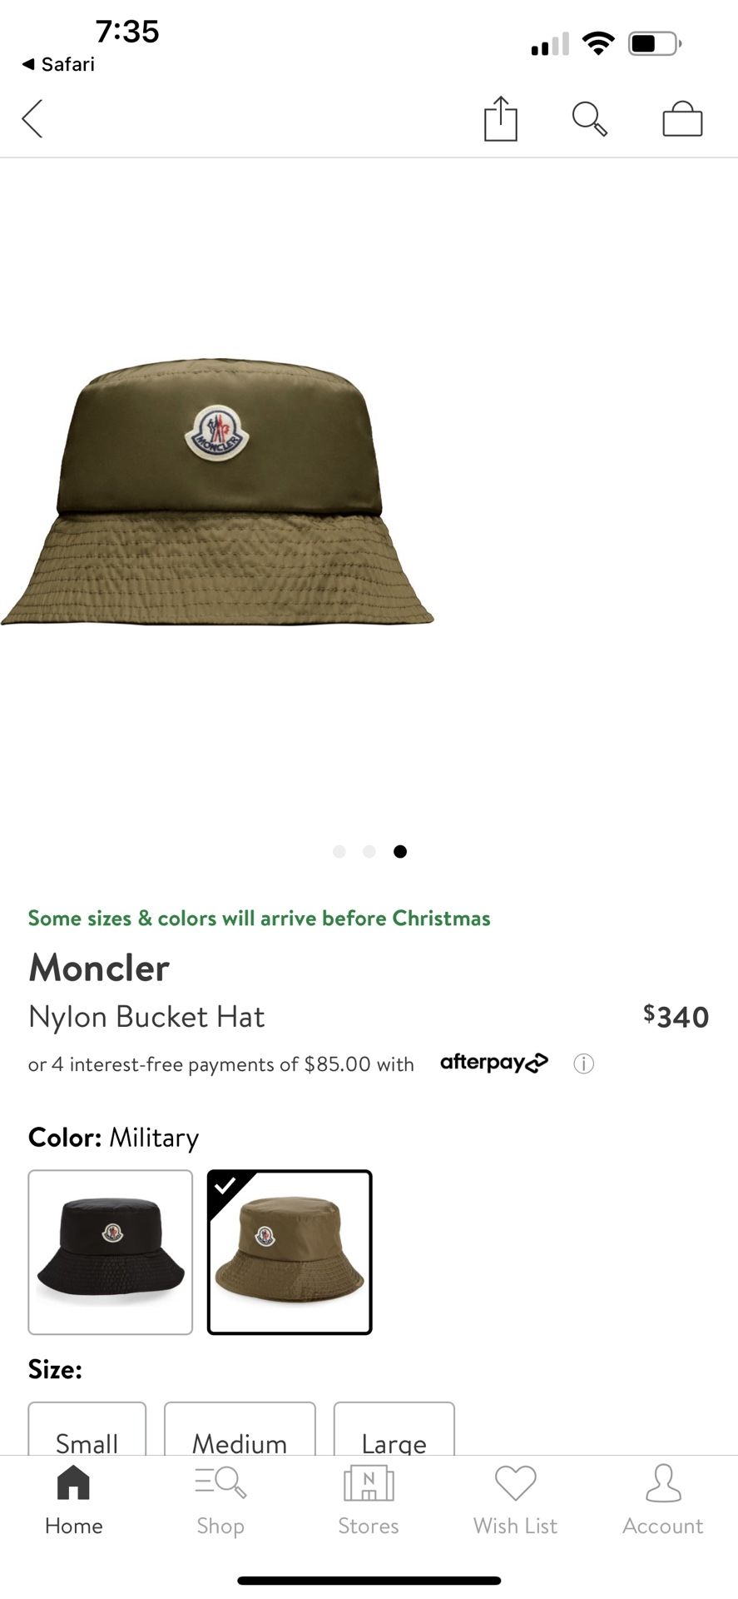This screenshot has height=1599, width=738.
Task: Open the shopping bag icon
Action: (x=682, y=118)
